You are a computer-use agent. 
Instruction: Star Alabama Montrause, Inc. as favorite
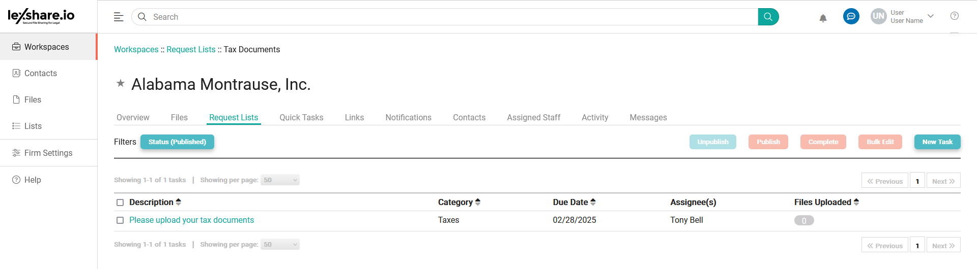[121, 83]
